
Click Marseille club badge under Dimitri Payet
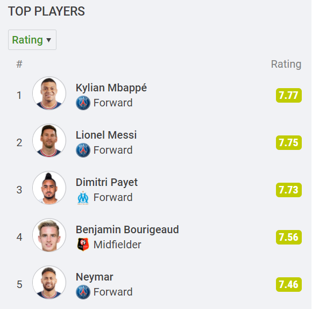83,198
